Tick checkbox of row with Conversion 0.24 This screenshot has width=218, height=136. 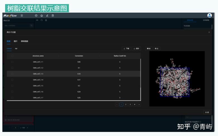pos(12,92)
